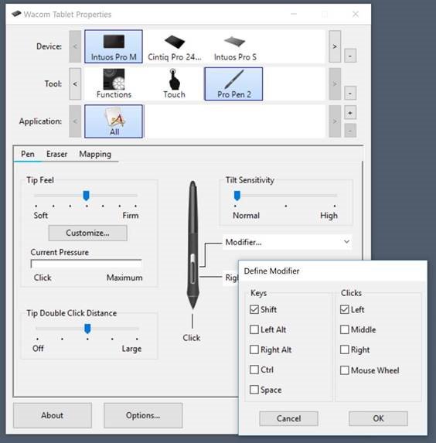The width and height of the screenshot is (436, 443).
Task: Open the Modifier... dropdown
Action: (x=288, y=242)
